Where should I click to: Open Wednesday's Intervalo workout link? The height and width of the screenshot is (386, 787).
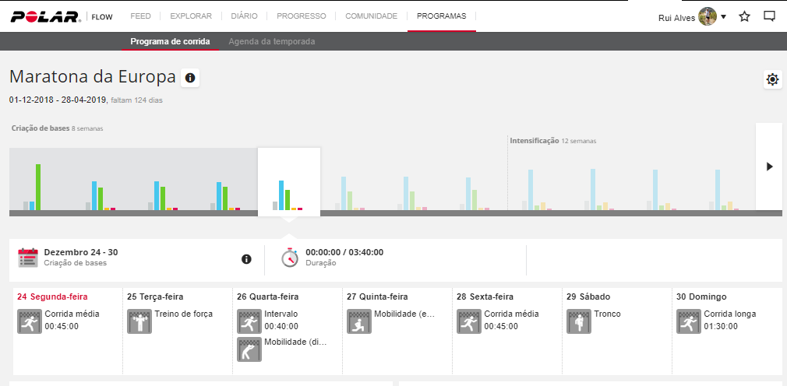(281, 314)
